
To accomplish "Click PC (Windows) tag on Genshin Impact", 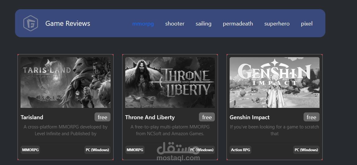I will (x=306, y=150).
